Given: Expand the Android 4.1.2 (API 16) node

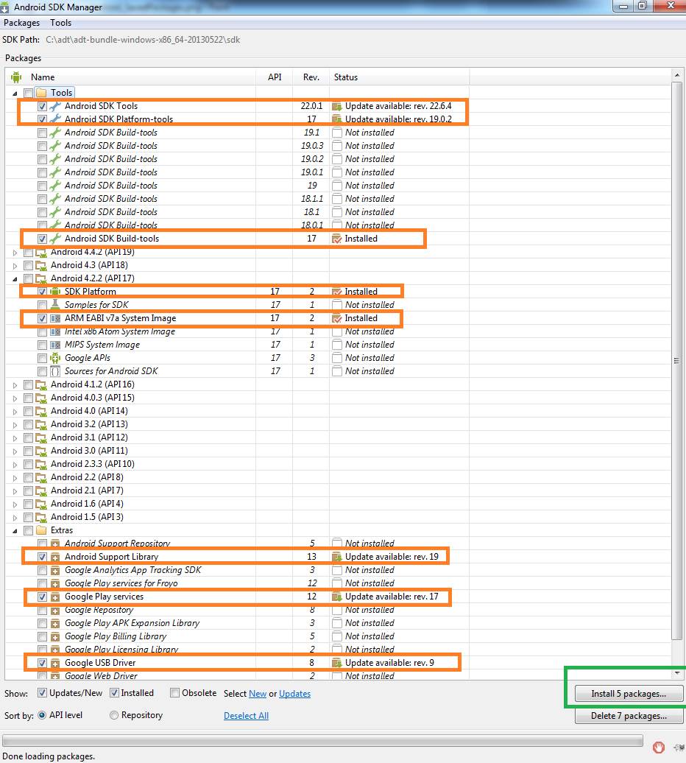Looking at the screenshot, I should pos(15,385).
